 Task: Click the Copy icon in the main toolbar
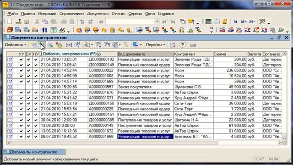45,22
